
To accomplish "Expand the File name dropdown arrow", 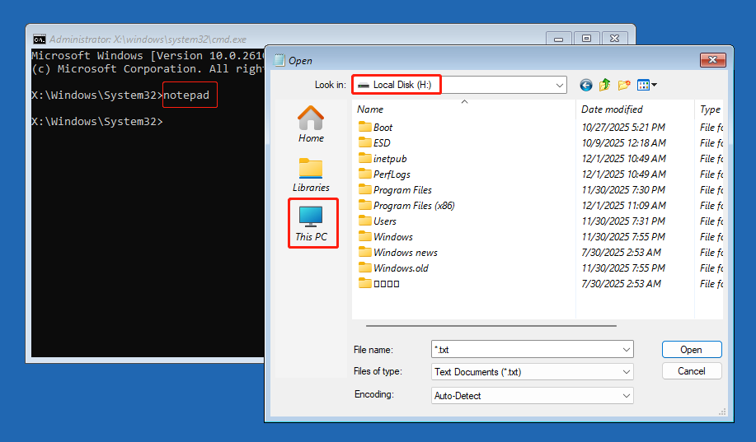I will (x=627, y=350).
